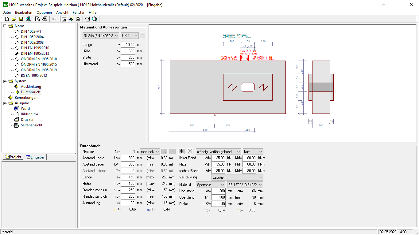The height and width of the screenshot is (235, 419).
Task: Click the Word output icon
Action: 17,109
